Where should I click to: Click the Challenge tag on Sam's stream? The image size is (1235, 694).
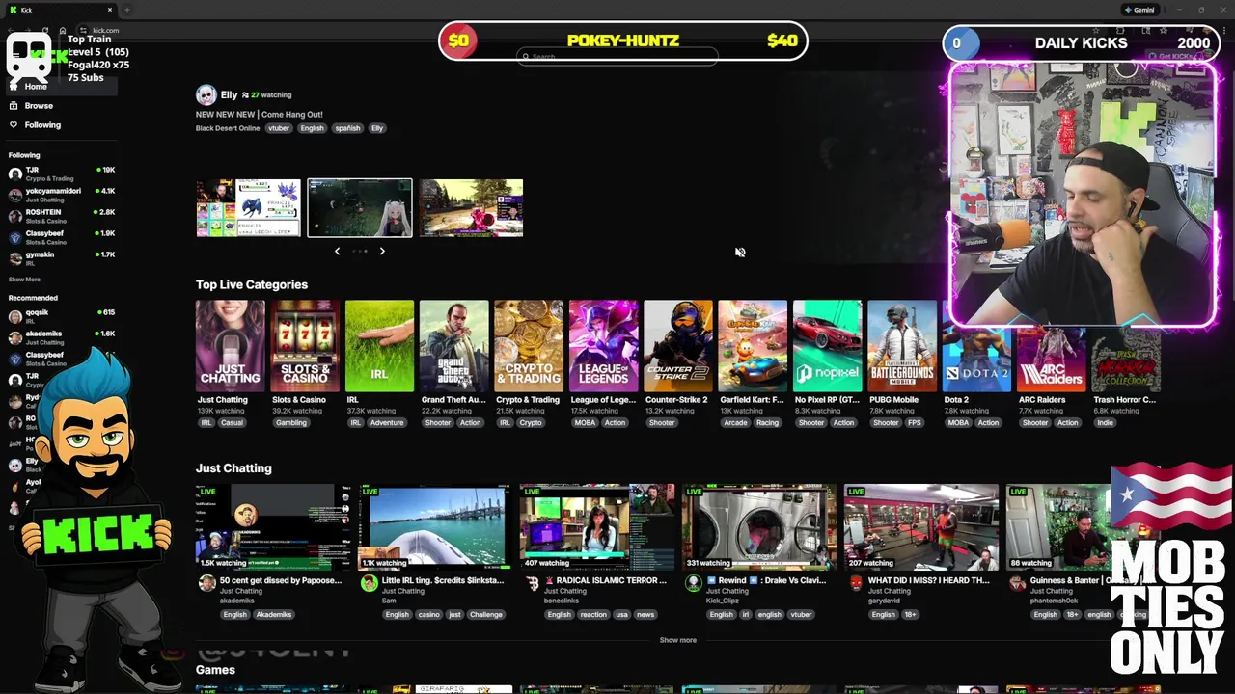pos(486,615)
